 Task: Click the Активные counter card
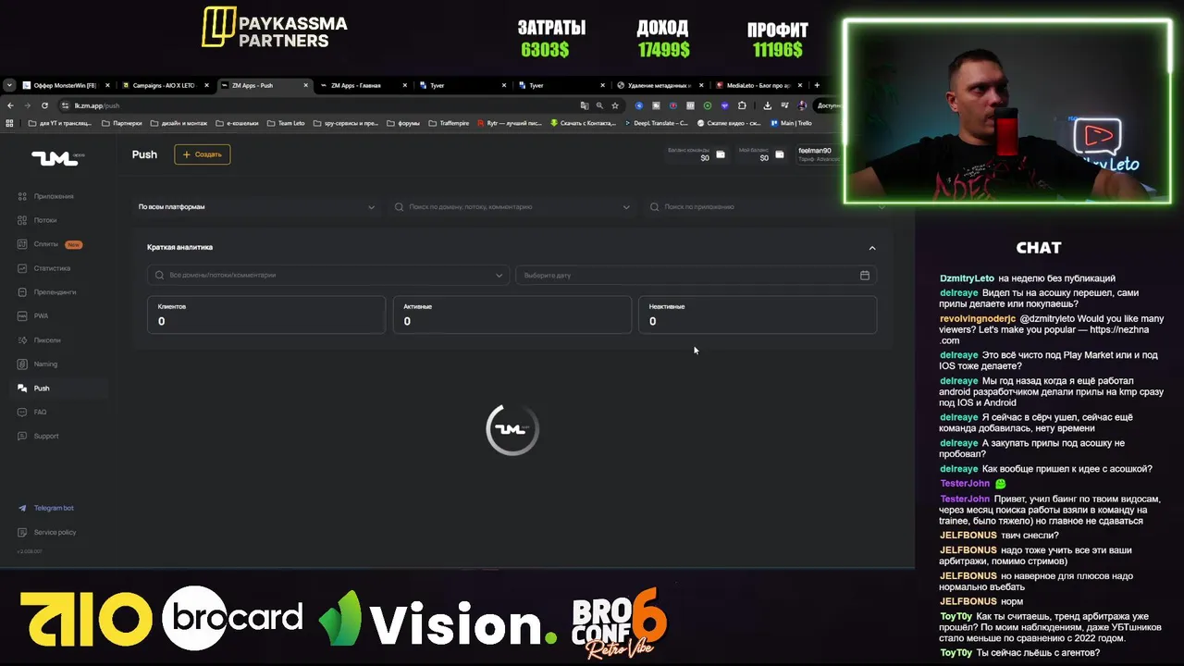click(x=512, y=314)
